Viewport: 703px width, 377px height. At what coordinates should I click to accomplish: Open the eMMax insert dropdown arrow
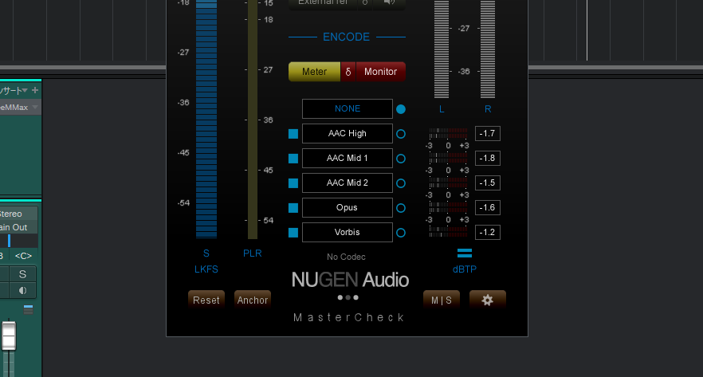(35, 107)
